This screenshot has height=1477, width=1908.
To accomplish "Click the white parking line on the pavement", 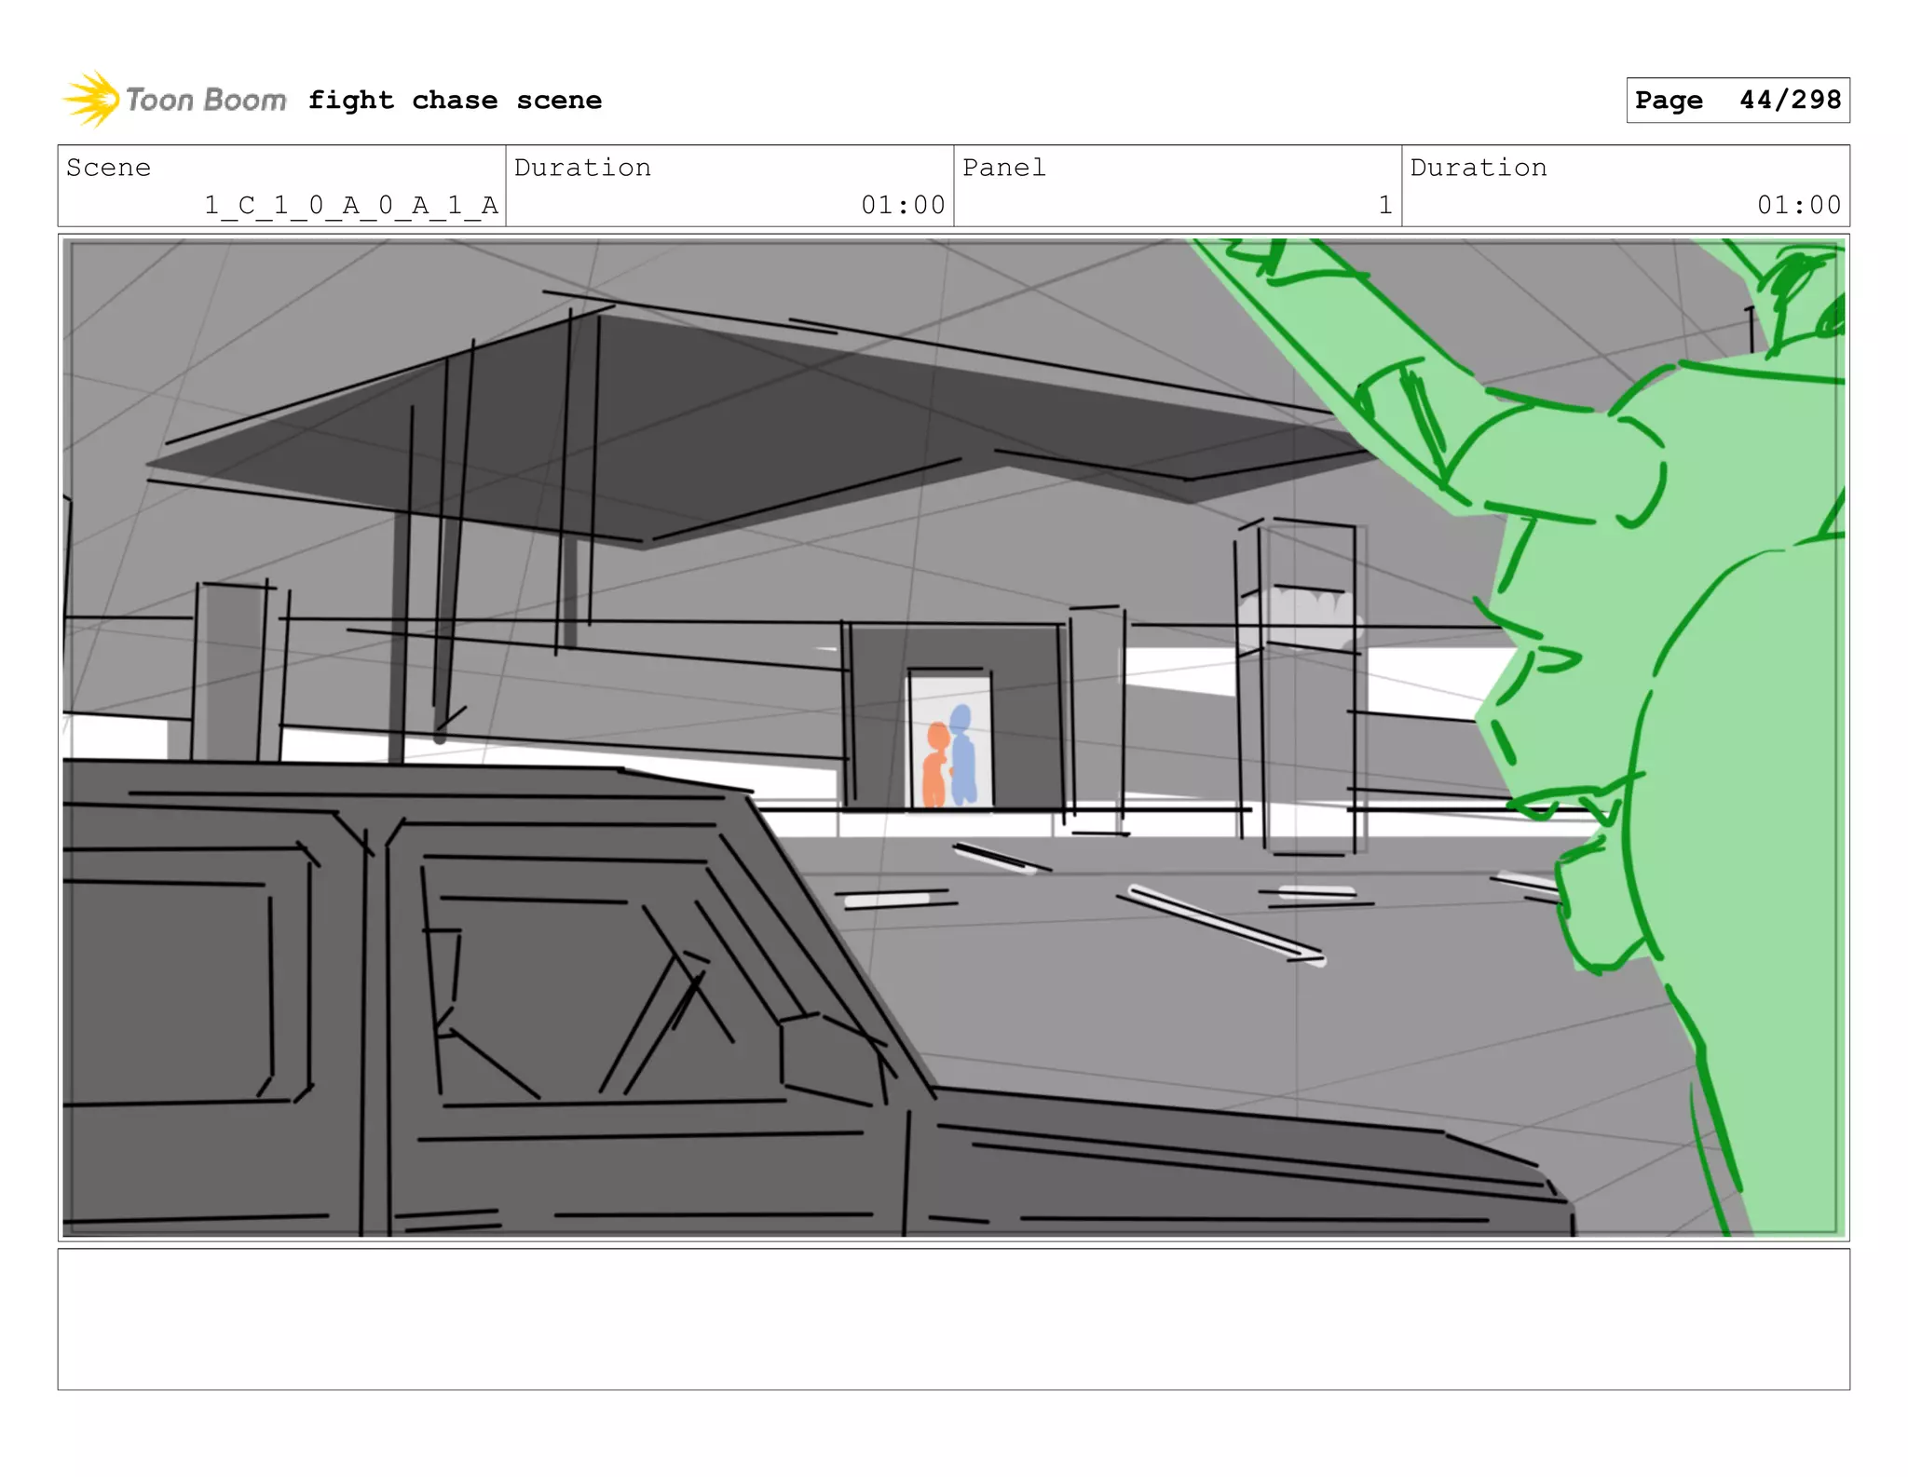I will (1225, 924).
